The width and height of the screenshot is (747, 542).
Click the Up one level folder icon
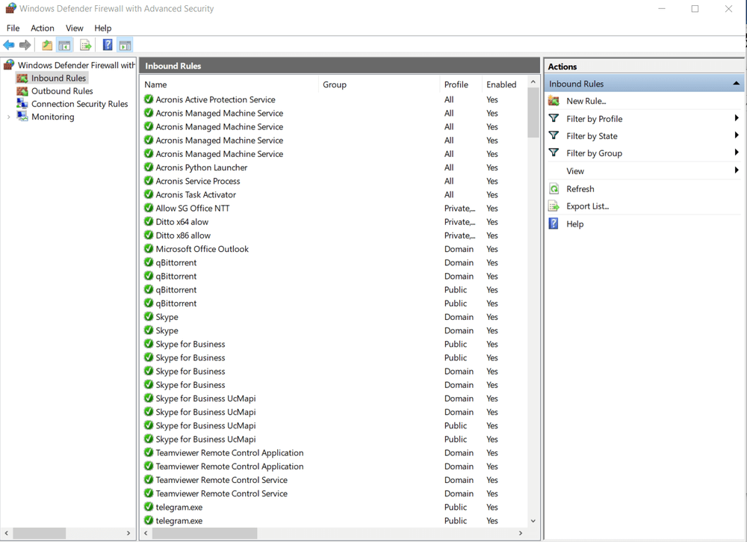click(x=46, y=46)
